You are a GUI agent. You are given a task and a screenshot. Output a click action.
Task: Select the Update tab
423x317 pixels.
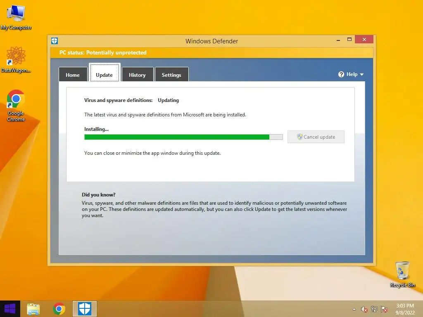[x=105, y=72]
